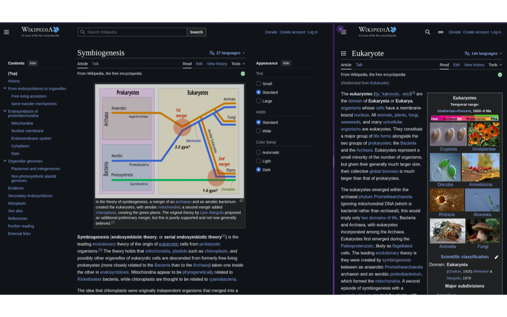Collapse the Organellar genomes contents section
Screen dimensions: 507x317
tap(5, 161)
